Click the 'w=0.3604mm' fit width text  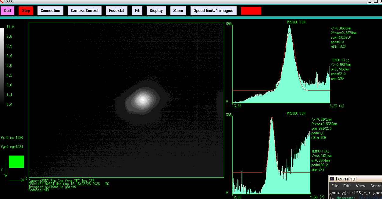click(321, 160)
